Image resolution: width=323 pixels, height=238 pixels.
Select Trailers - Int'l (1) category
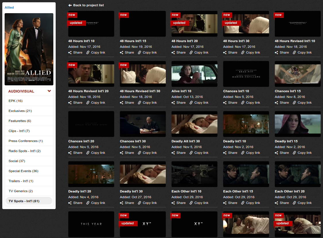[x=29, y=181]
